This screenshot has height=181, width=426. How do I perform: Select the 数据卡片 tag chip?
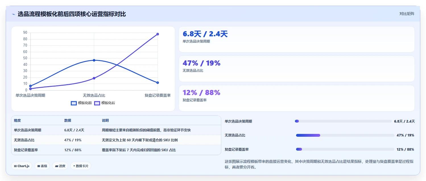coord(81,166)
